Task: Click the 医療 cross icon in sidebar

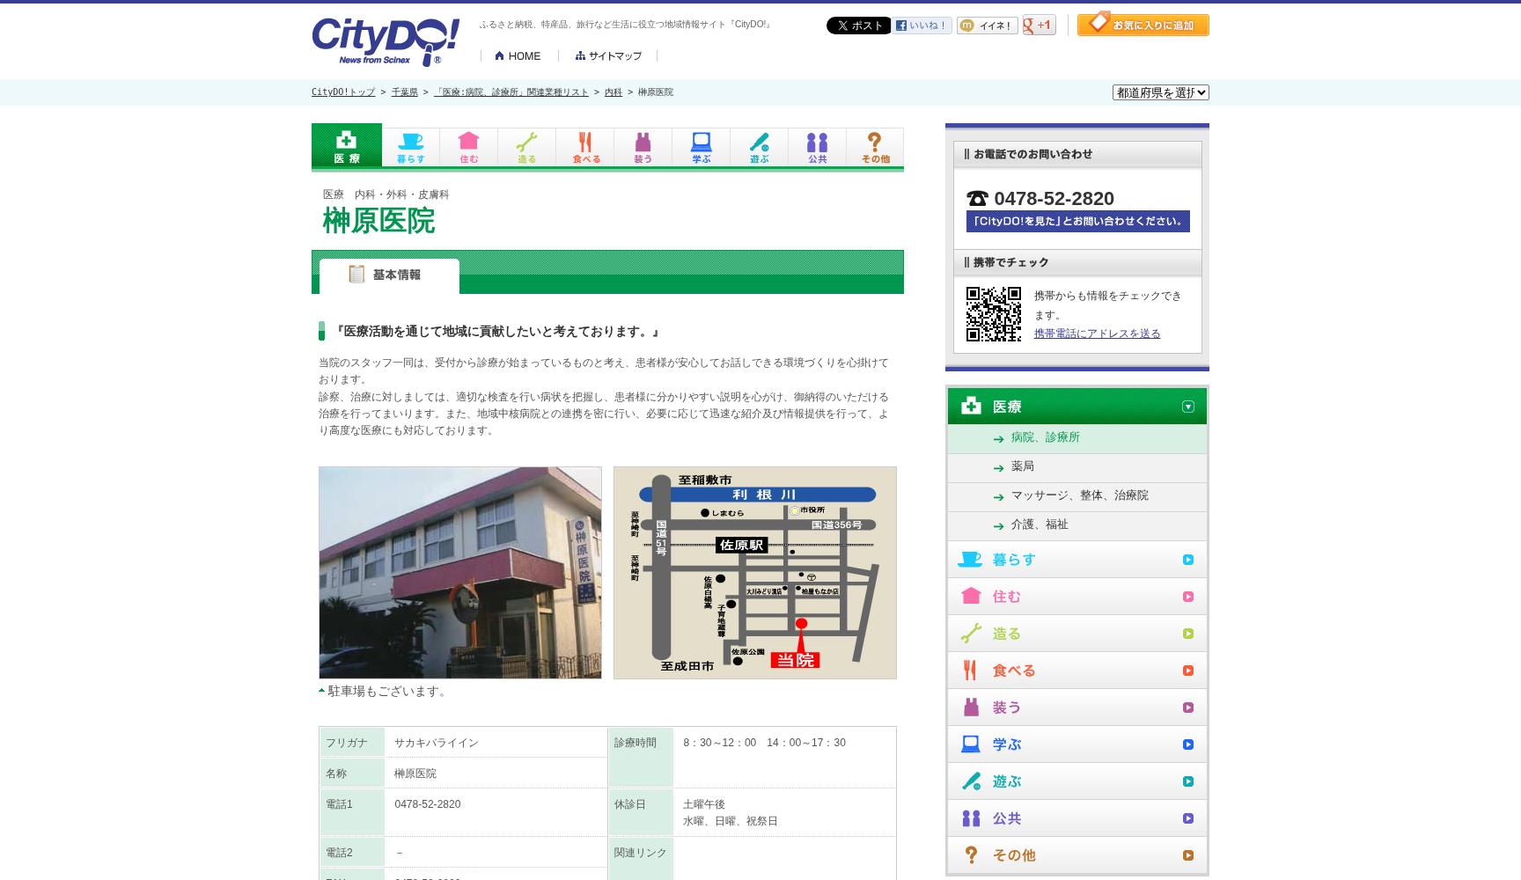Action: (971, 406)
